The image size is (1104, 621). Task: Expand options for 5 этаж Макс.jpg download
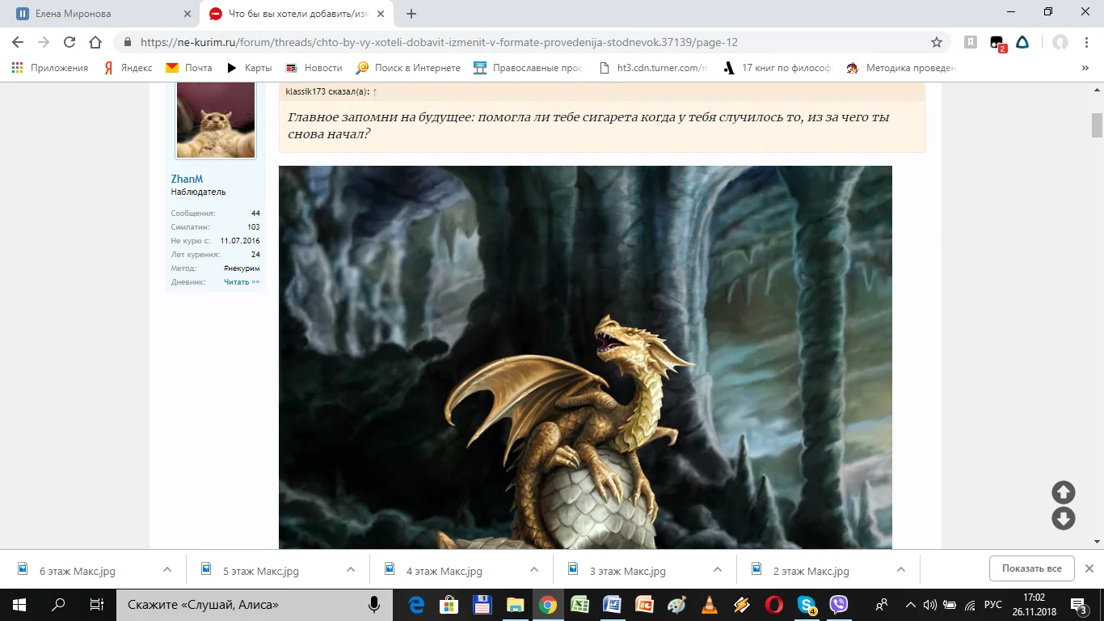(x=351, y=569)
